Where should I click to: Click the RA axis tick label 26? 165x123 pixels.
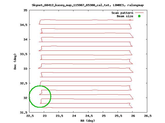tap(133, 116)
